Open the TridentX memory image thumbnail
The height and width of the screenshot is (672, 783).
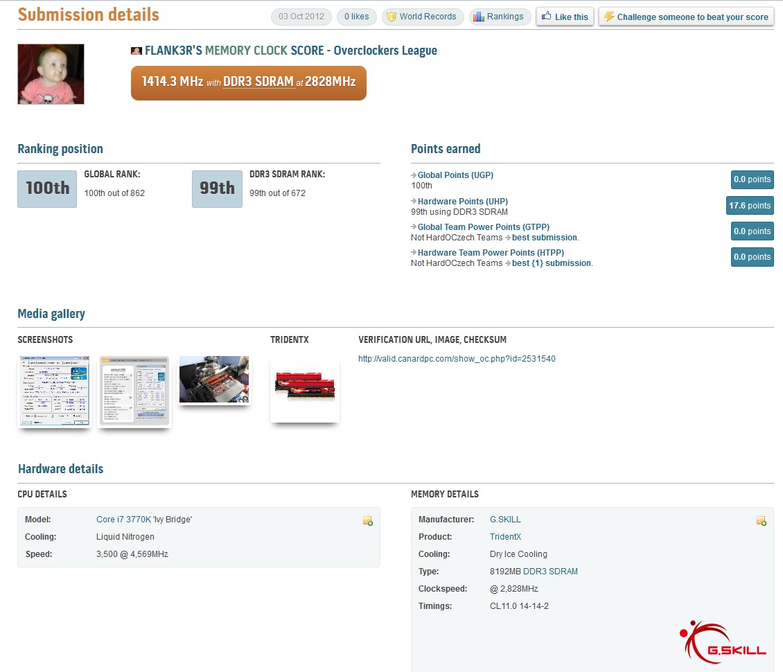coord(305,389)
